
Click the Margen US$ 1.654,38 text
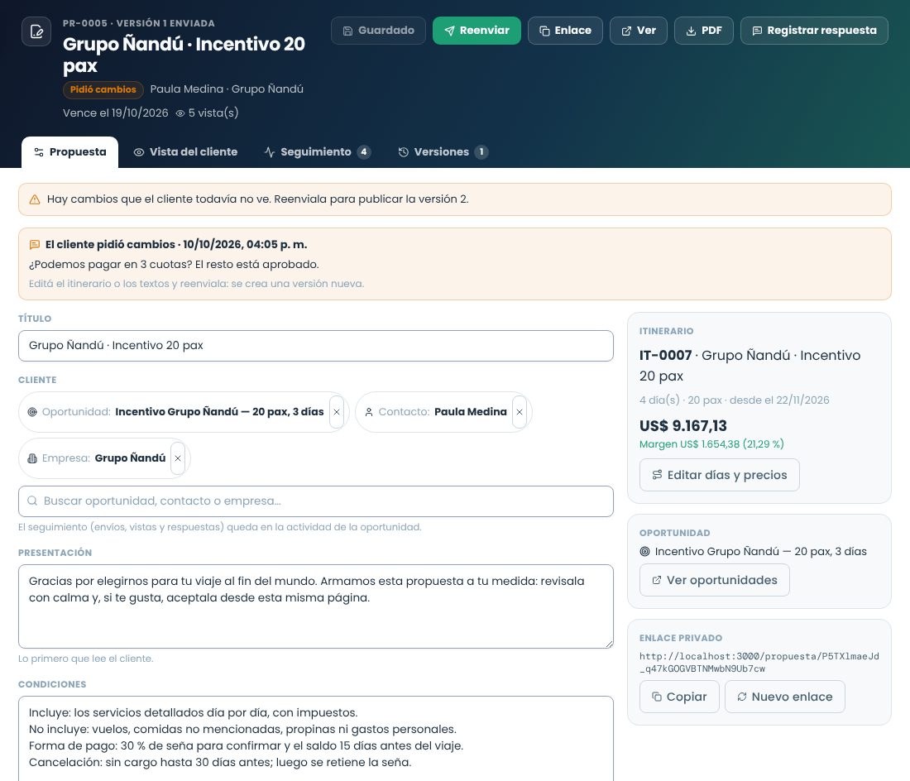click(x=711, y=444)
